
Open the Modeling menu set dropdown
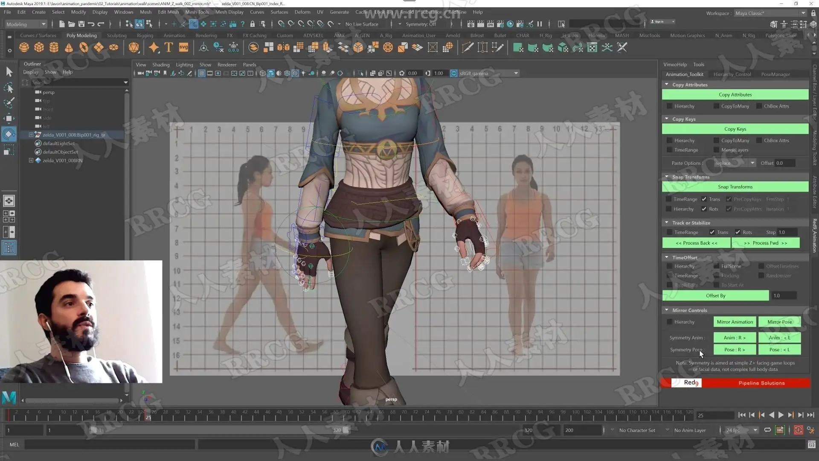tap(26, 24)
